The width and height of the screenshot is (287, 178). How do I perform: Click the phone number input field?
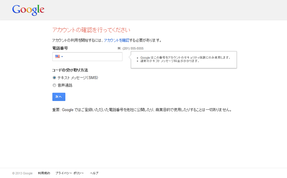87,56
